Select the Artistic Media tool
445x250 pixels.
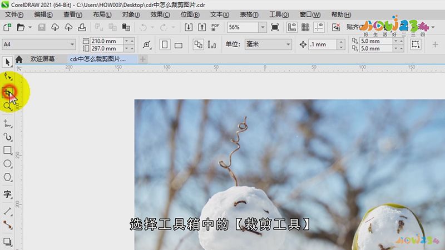point(7,137)
